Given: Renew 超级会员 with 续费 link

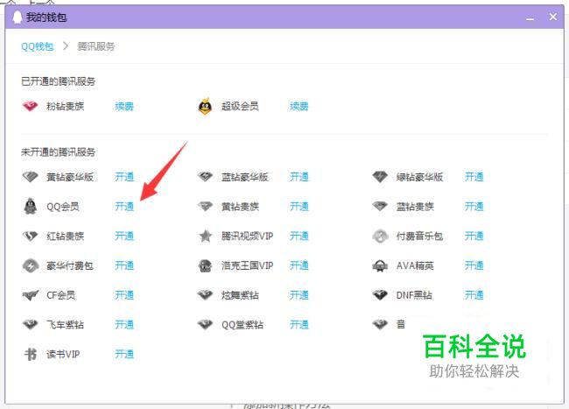Looking at the screenshot, I should [299, 106].
